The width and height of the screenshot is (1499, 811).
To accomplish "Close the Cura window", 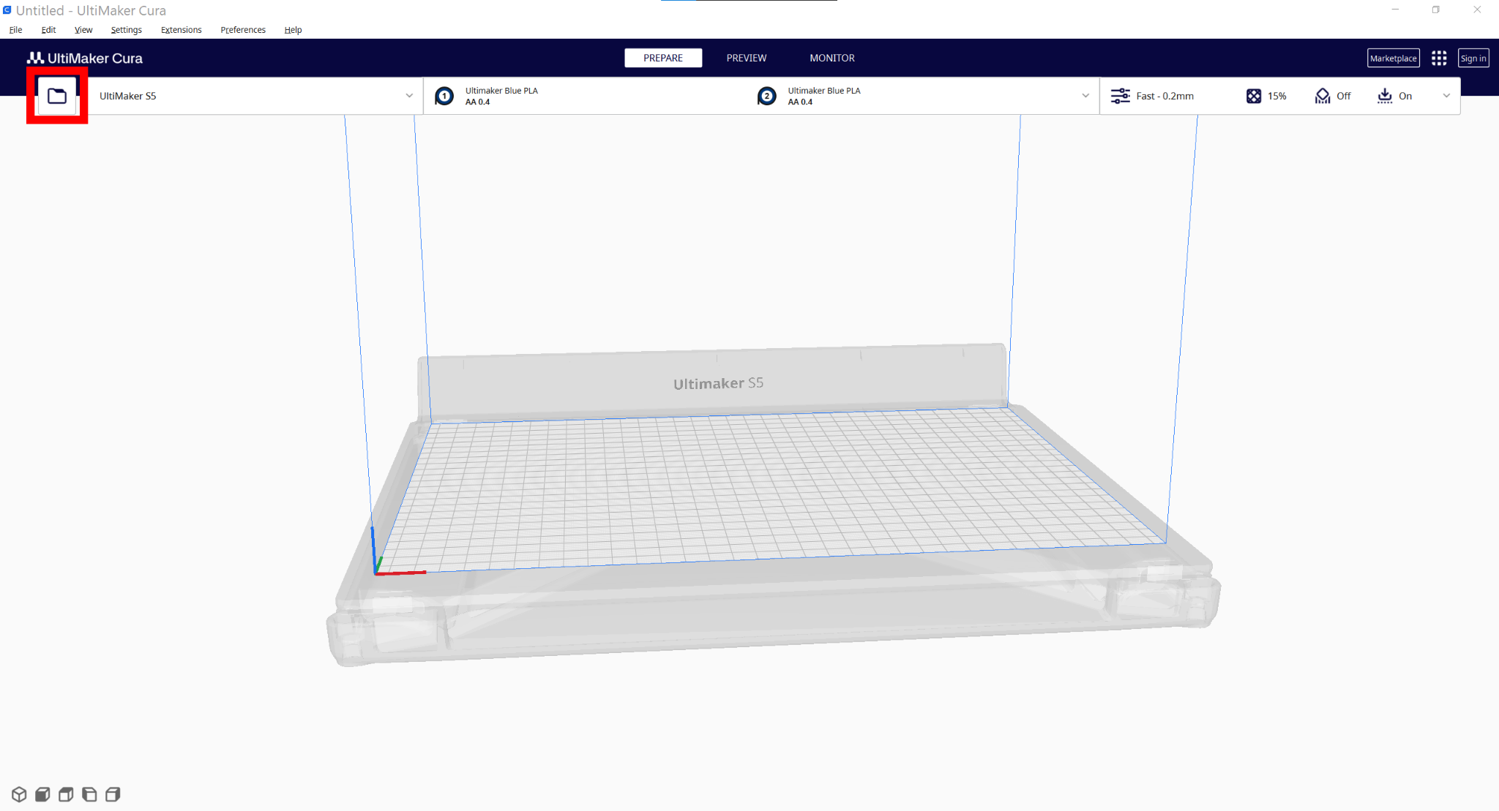I will coord(1477,10).
